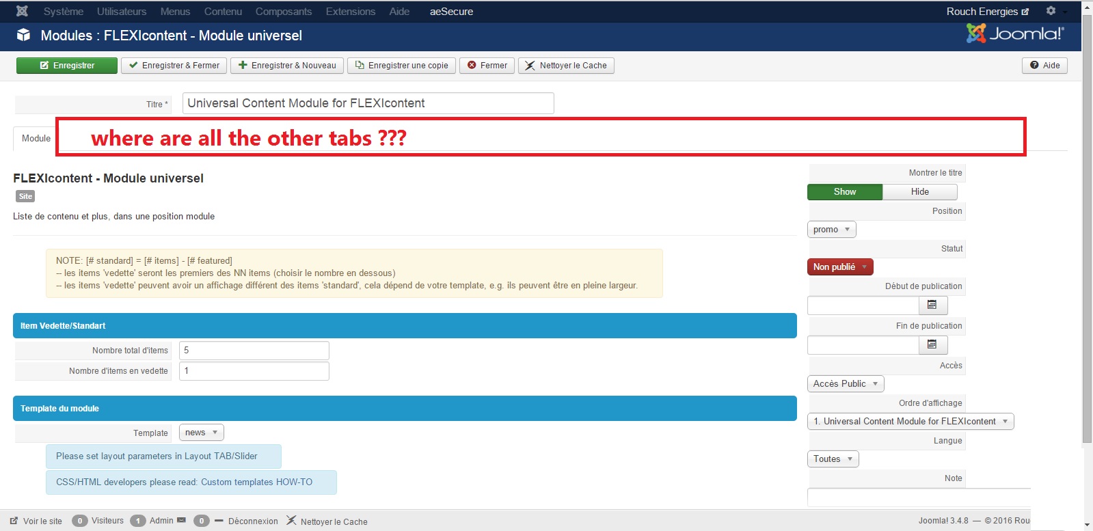Set Montrer le titre to Hide
This screenshot has height=531, width=1093.
pos(919,192)
